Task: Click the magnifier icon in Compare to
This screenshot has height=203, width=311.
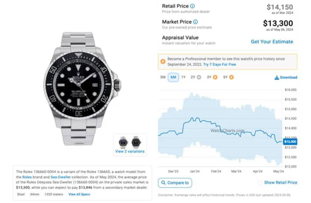Action: (x=163, y=183)
